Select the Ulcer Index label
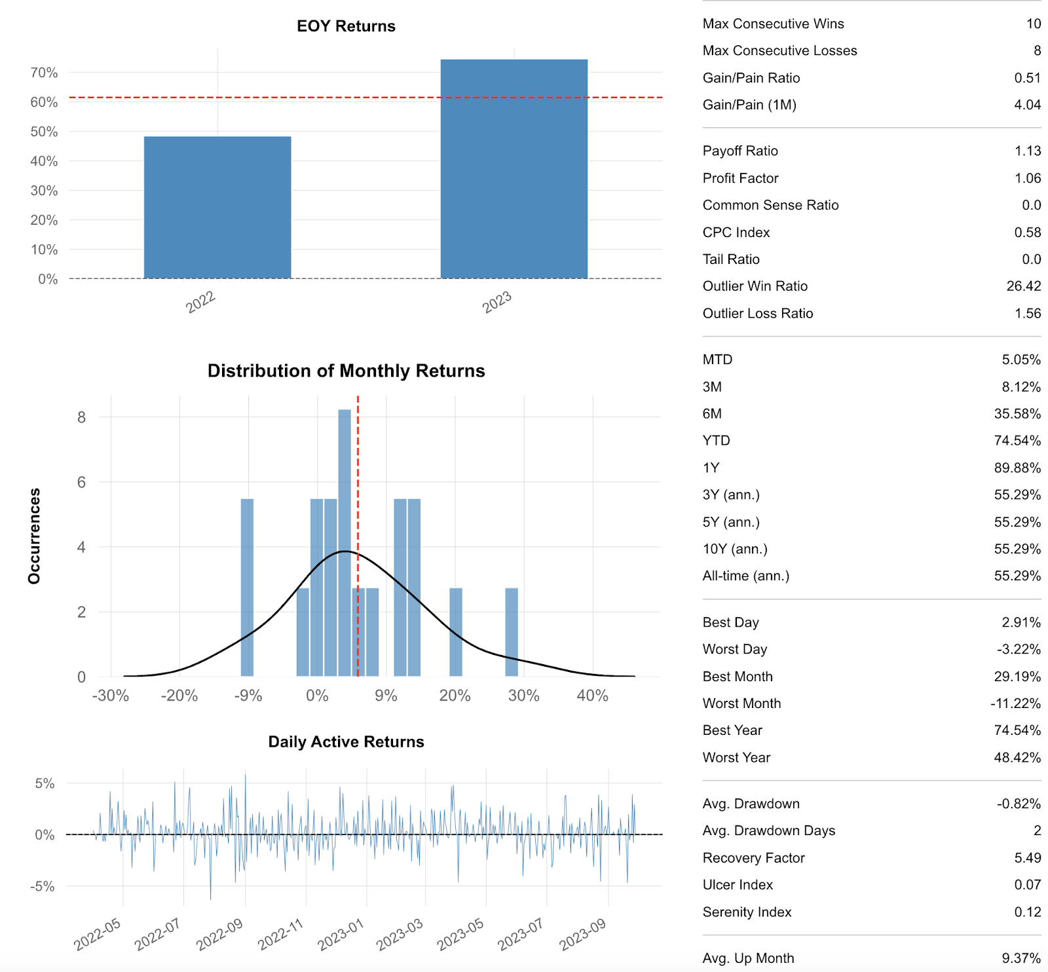The image size is (1048, 972). [738, 885]
